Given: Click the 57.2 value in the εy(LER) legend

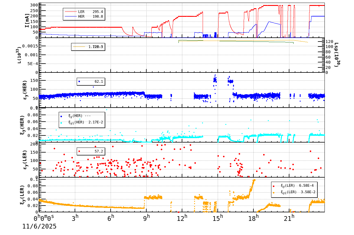Looking at the screenshot, I should point(99,151).
